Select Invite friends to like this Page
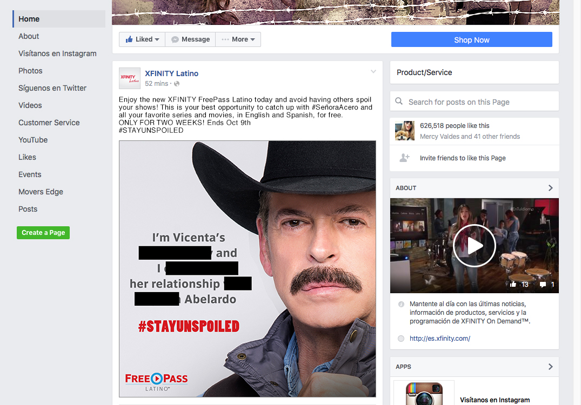This screenshot has width=581, height=405. pos(463,158)
